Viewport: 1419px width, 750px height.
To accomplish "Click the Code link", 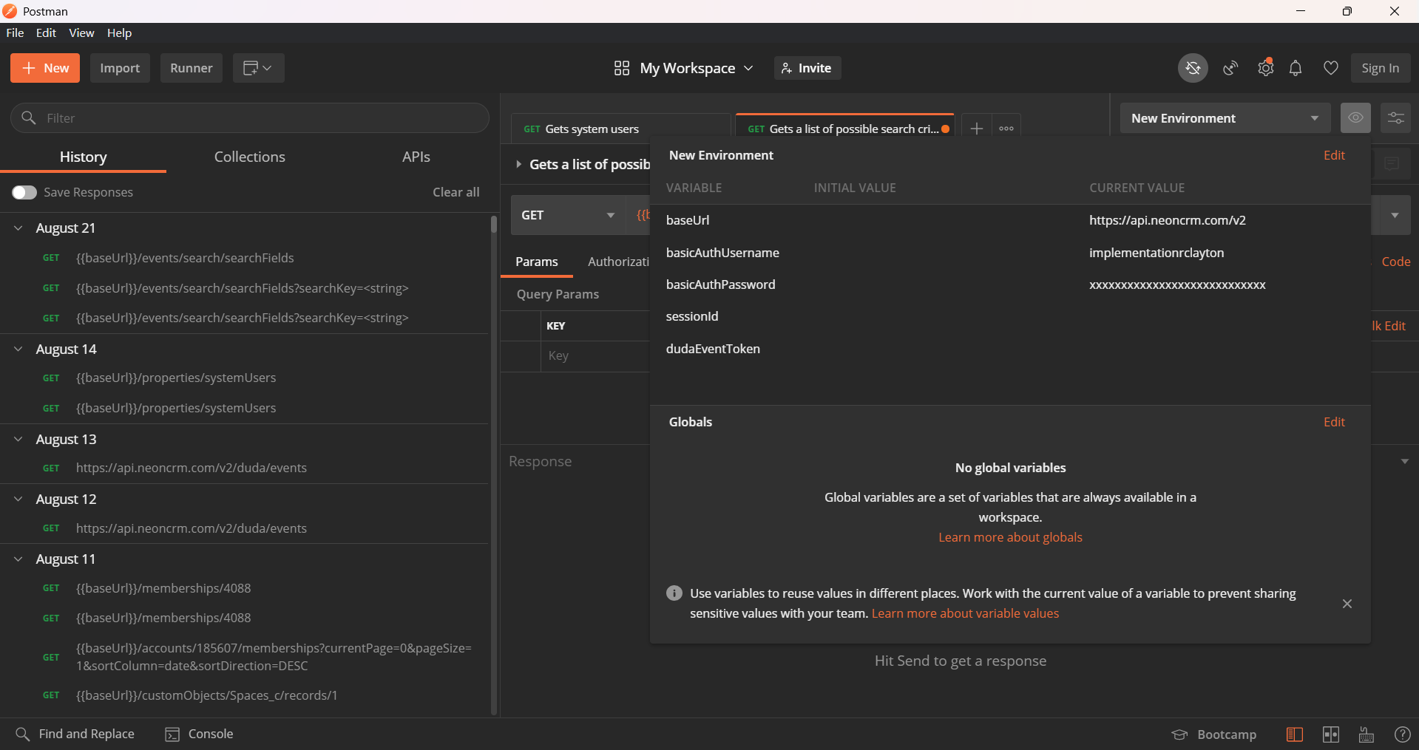I will tap(1396, 262).
